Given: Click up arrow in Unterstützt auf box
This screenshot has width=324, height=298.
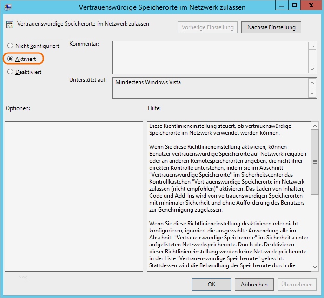Looking at the screenshot, I should (312, 83).
